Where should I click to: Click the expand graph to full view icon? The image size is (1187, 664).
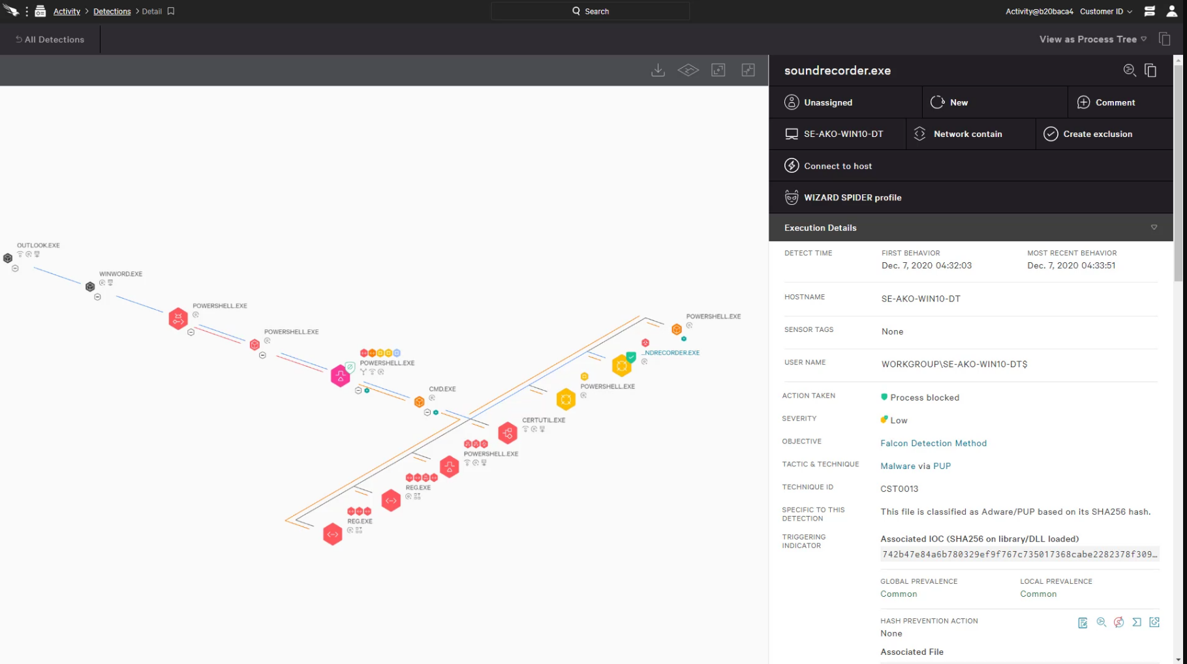point(718,70)
